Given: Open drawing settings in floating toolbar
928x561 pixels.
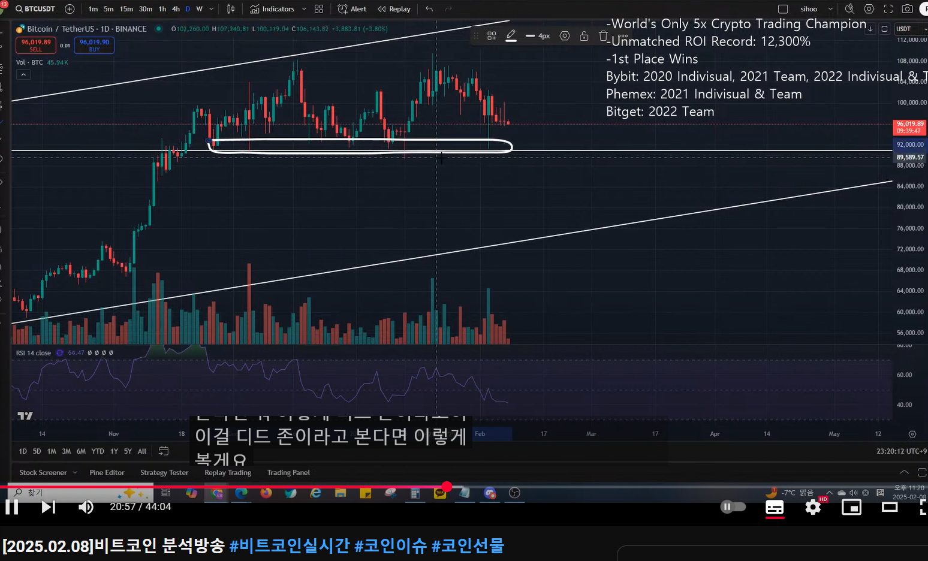Looking at the screenshot, I should click(565, 36).
